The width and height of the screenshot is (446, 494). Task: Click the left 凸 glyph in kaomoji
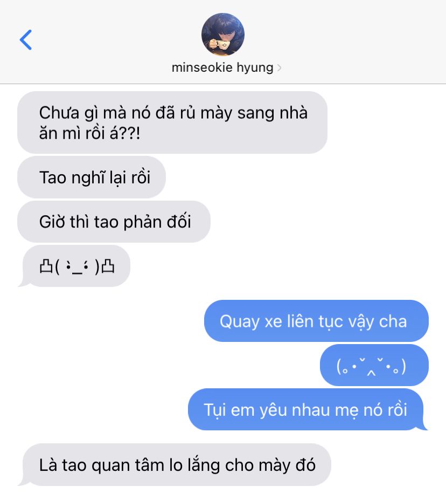click(46, 266)
